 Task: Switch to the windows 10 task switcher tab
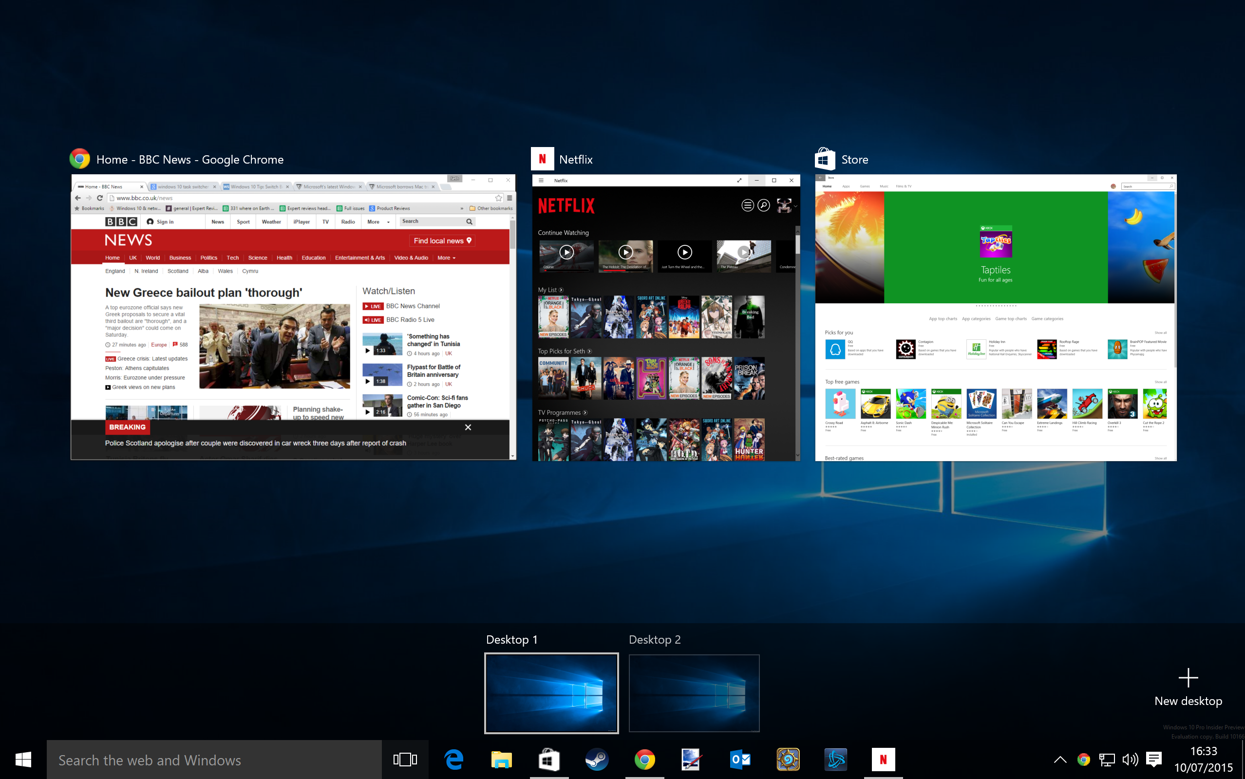[x=183, y=186]
